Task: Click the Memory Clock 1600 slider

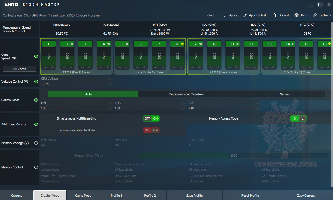Action: point(233,155)
